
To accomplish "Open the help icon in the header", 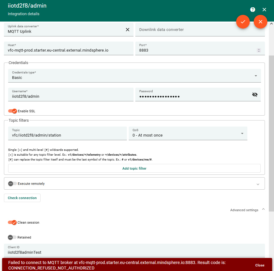I will (253, 9).
